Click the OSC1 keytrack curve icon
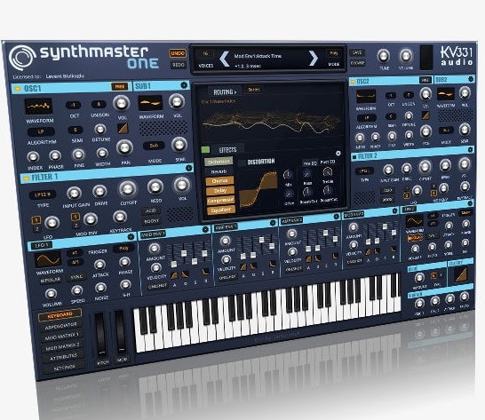This screenshot has height=420, width=485. coord(123,129)
